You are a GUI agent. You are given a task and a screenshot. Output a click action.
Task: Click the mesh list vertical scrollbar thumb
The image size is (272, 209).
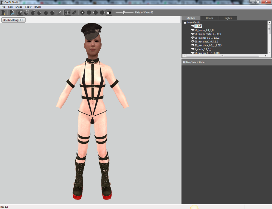click(269, 29)
